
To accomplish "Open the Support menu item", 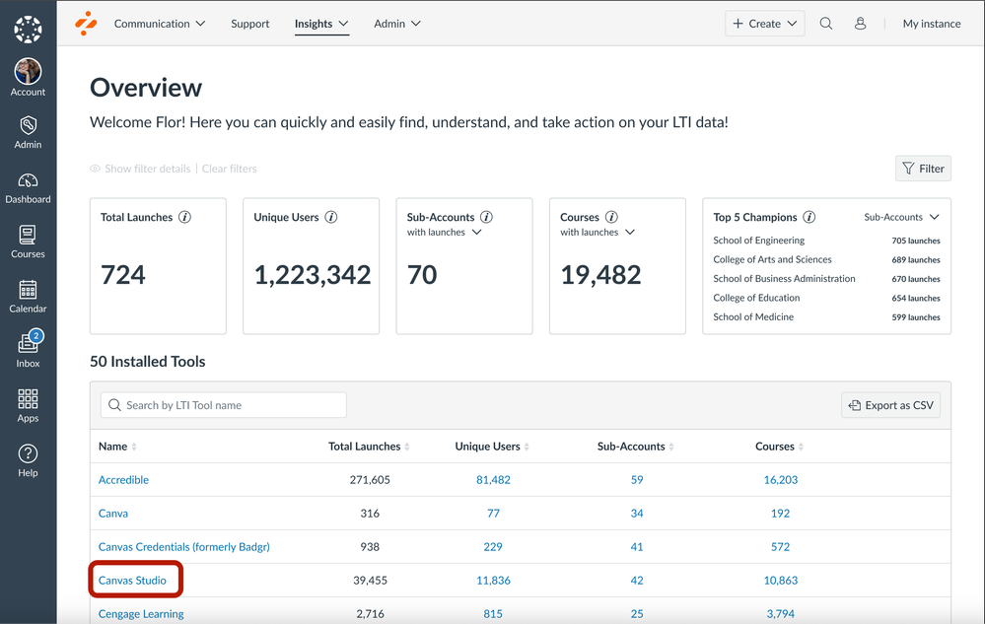I will pos(249,24).
